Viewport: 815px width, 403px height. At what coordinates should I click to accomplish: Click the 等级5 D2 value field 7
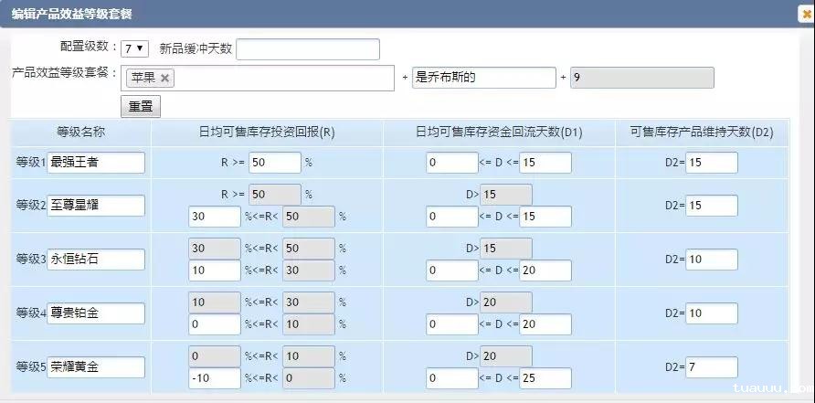tap(711, 367)
